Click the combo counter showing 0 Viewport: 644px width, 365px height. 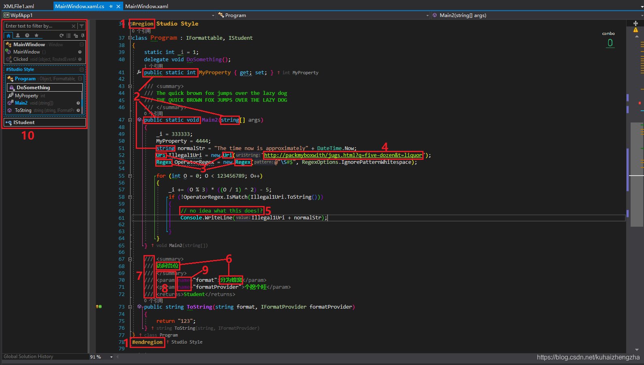point(610,43)
